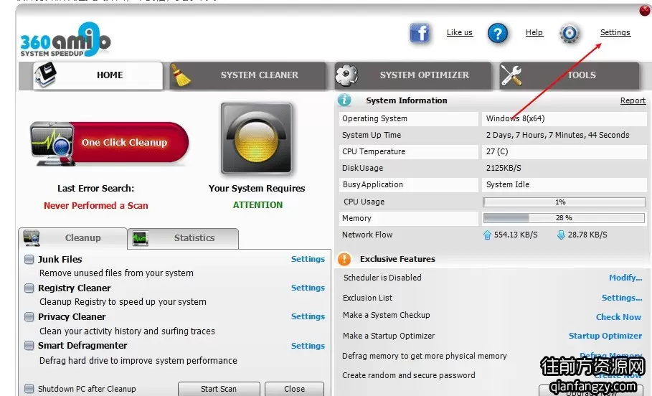
Task: Click the System Information info icon
Action: pyautogui.click(x=344, y=100)
